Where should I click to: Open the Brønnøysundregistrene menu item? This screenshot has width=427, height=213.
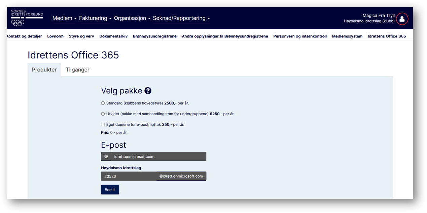(x=155, y=36)
